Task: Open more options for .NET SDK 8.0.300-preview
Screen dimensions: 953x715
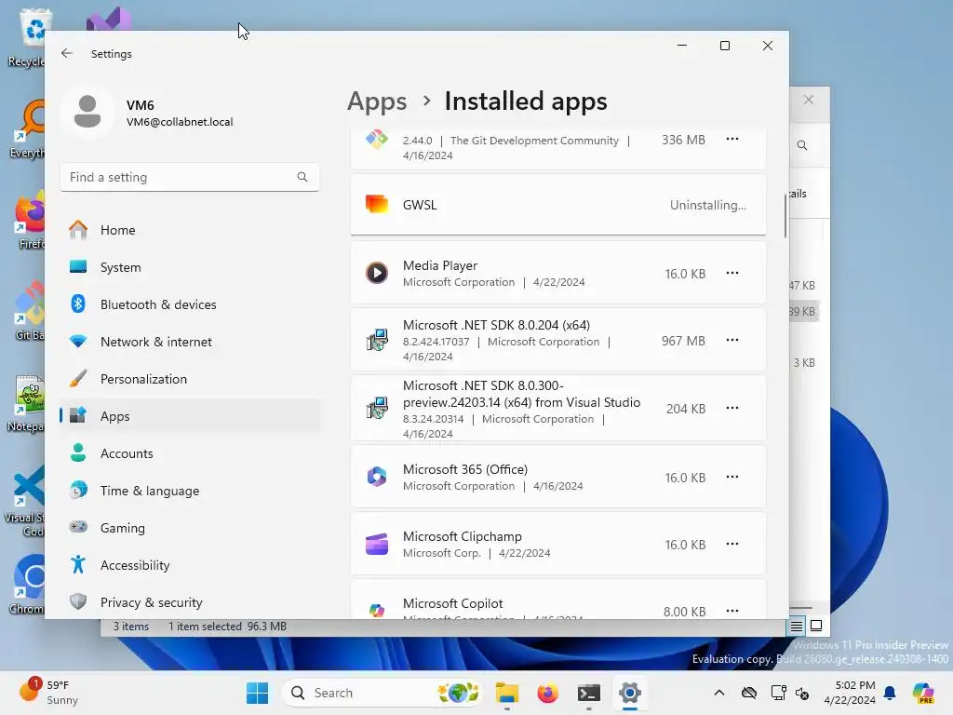Action: 732,408
